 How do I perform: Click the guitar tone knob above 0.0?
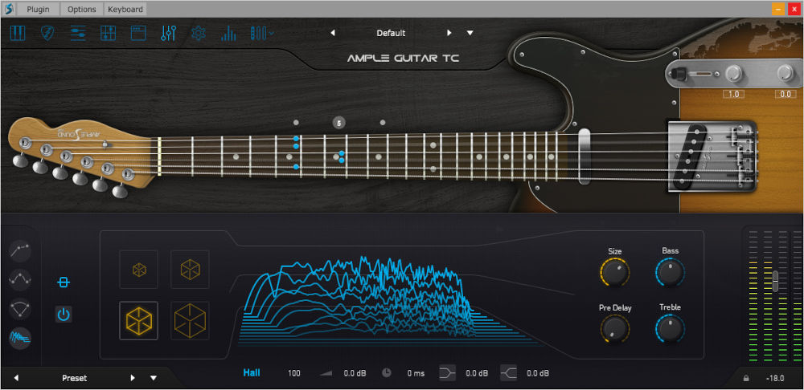tap(785, 74)
